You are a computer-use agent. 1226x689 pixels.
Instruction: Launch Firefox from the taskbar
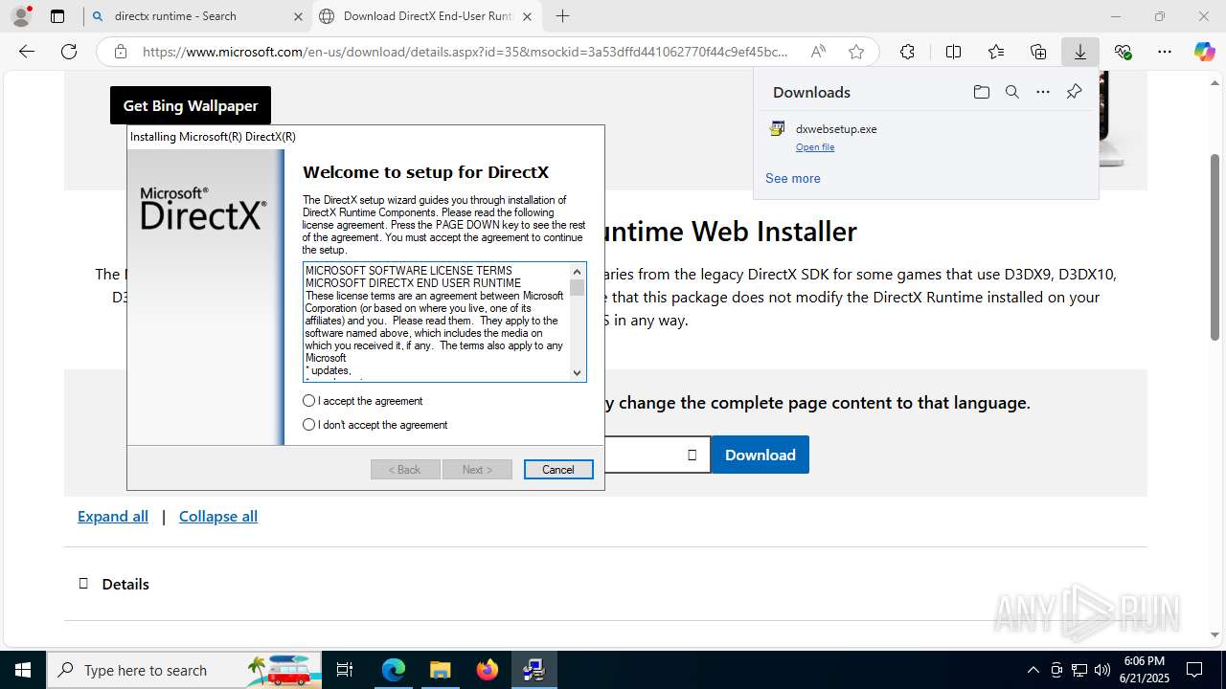coord(488,670)
